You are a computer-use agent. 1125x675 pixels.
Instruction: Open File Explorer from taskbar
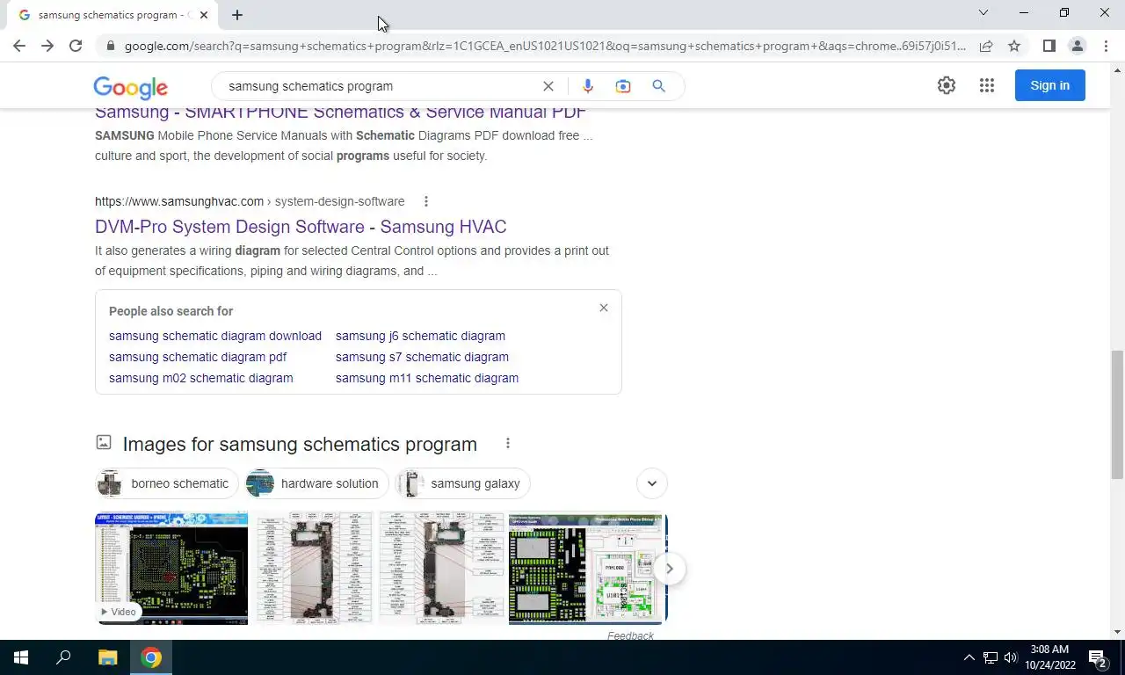(x=107, y=657)
